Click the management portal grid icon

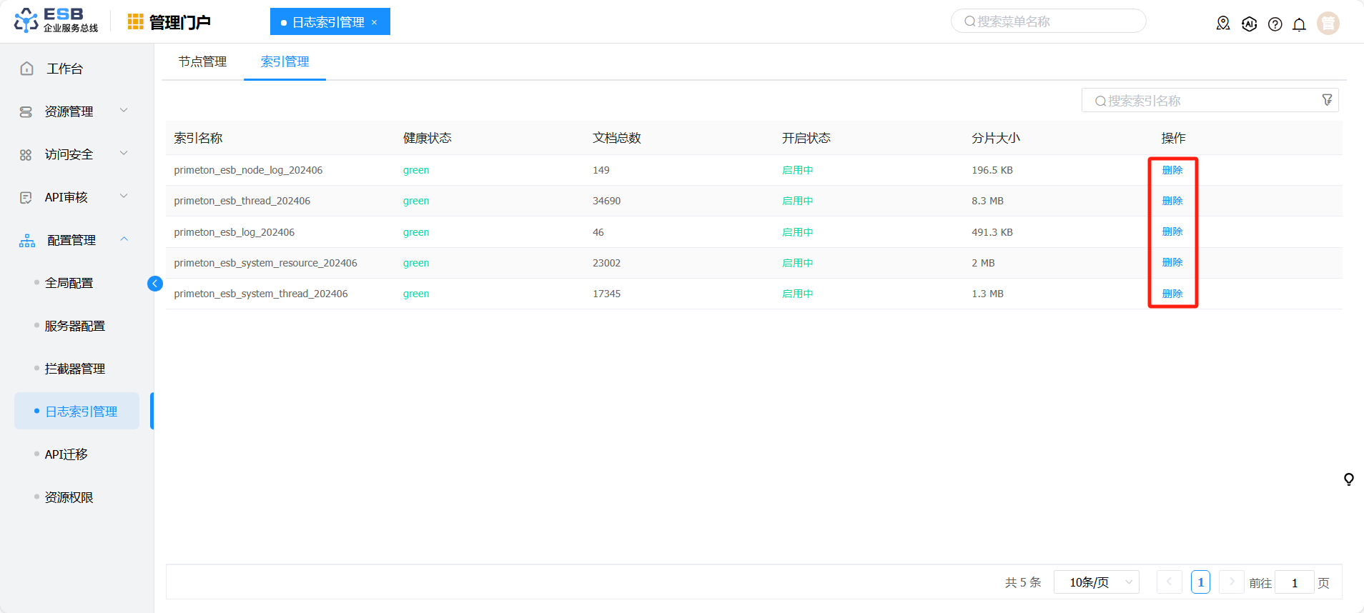pyautogui.click(x=135, y=22)
